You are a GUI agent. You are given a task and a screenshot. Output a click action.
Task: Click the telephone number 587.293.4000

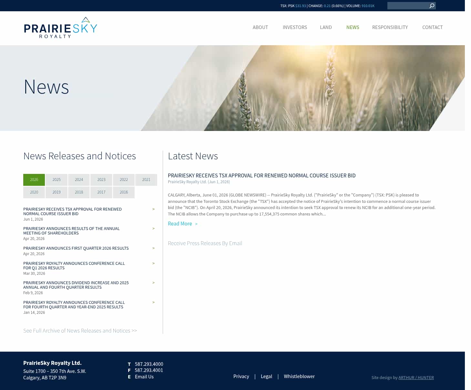pyautogui.click(x=149, y=364)
